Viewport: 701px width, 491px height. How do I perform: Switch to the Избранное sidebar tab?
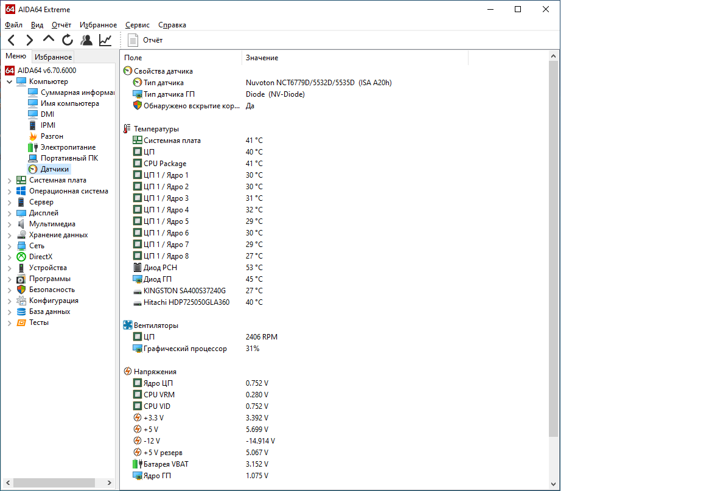point(53,57)
